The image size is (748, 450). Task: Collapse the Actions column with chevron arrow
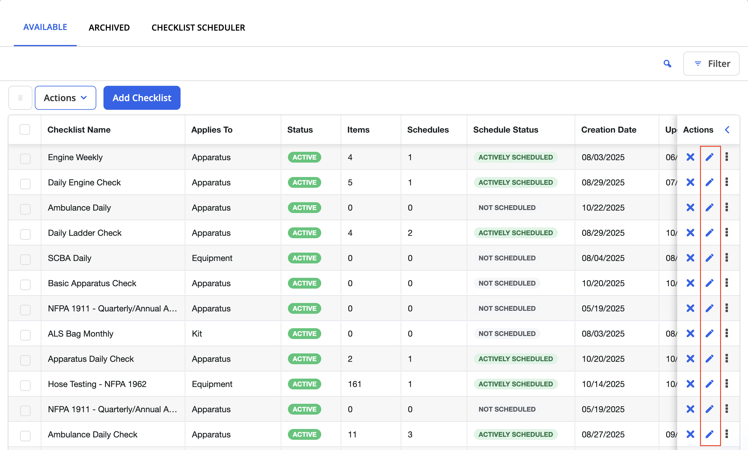coord(727,130)
